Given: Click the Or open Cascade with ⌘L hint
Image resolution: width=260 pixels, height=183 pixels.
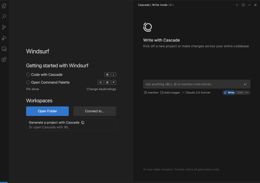Looking at the screenshot, I should click(49, 127).
